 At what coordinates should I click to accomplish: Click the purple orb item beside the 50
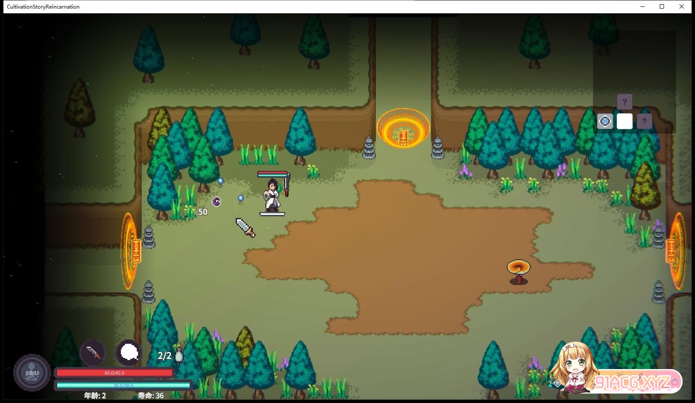point(216,201)
